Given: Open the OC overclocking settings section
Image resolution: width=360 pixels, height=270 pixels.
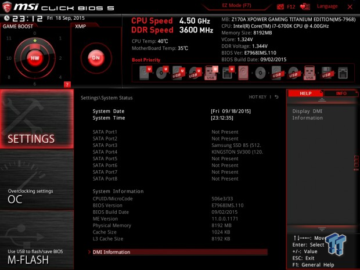Looking at the screenshot, I should click(x=37, y=179).
